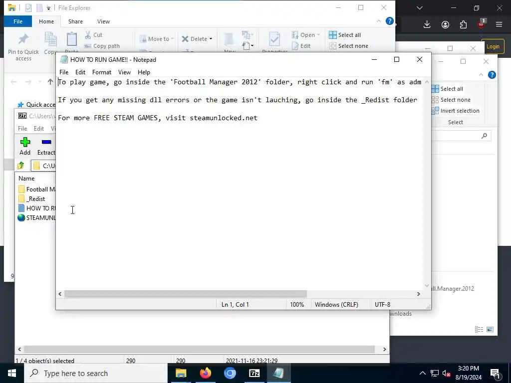Click Login button in browser

(493, 46)
